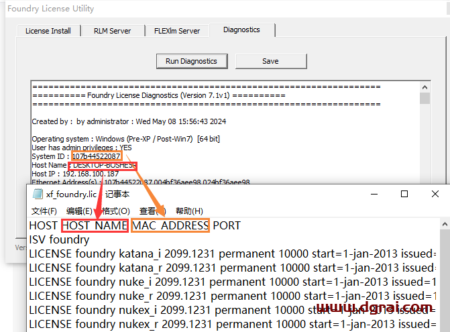Click the diagnostics output scrollbar thumb
This screenshot has width=450, height=332.
[425, 98]
